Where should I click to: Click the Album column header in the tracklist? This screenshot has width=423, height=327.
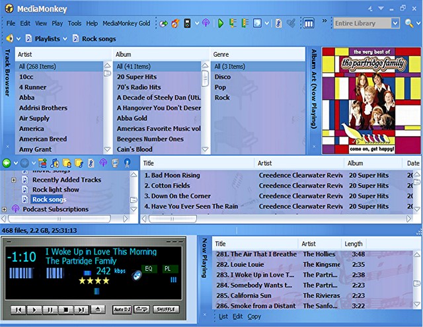pyautogui.click(x=373, y=163)
